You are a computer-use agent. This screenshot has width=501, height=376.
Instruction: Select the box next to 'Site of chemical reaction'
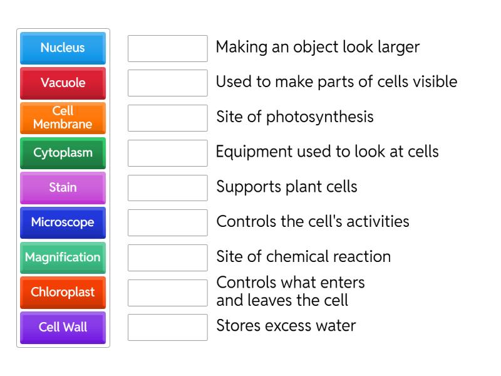167,256
